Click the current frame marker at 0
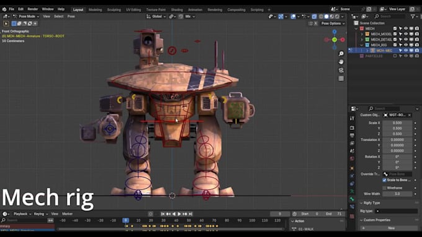Screen dimensions: 422x237 pyautogui.click(x=125, y=220)
